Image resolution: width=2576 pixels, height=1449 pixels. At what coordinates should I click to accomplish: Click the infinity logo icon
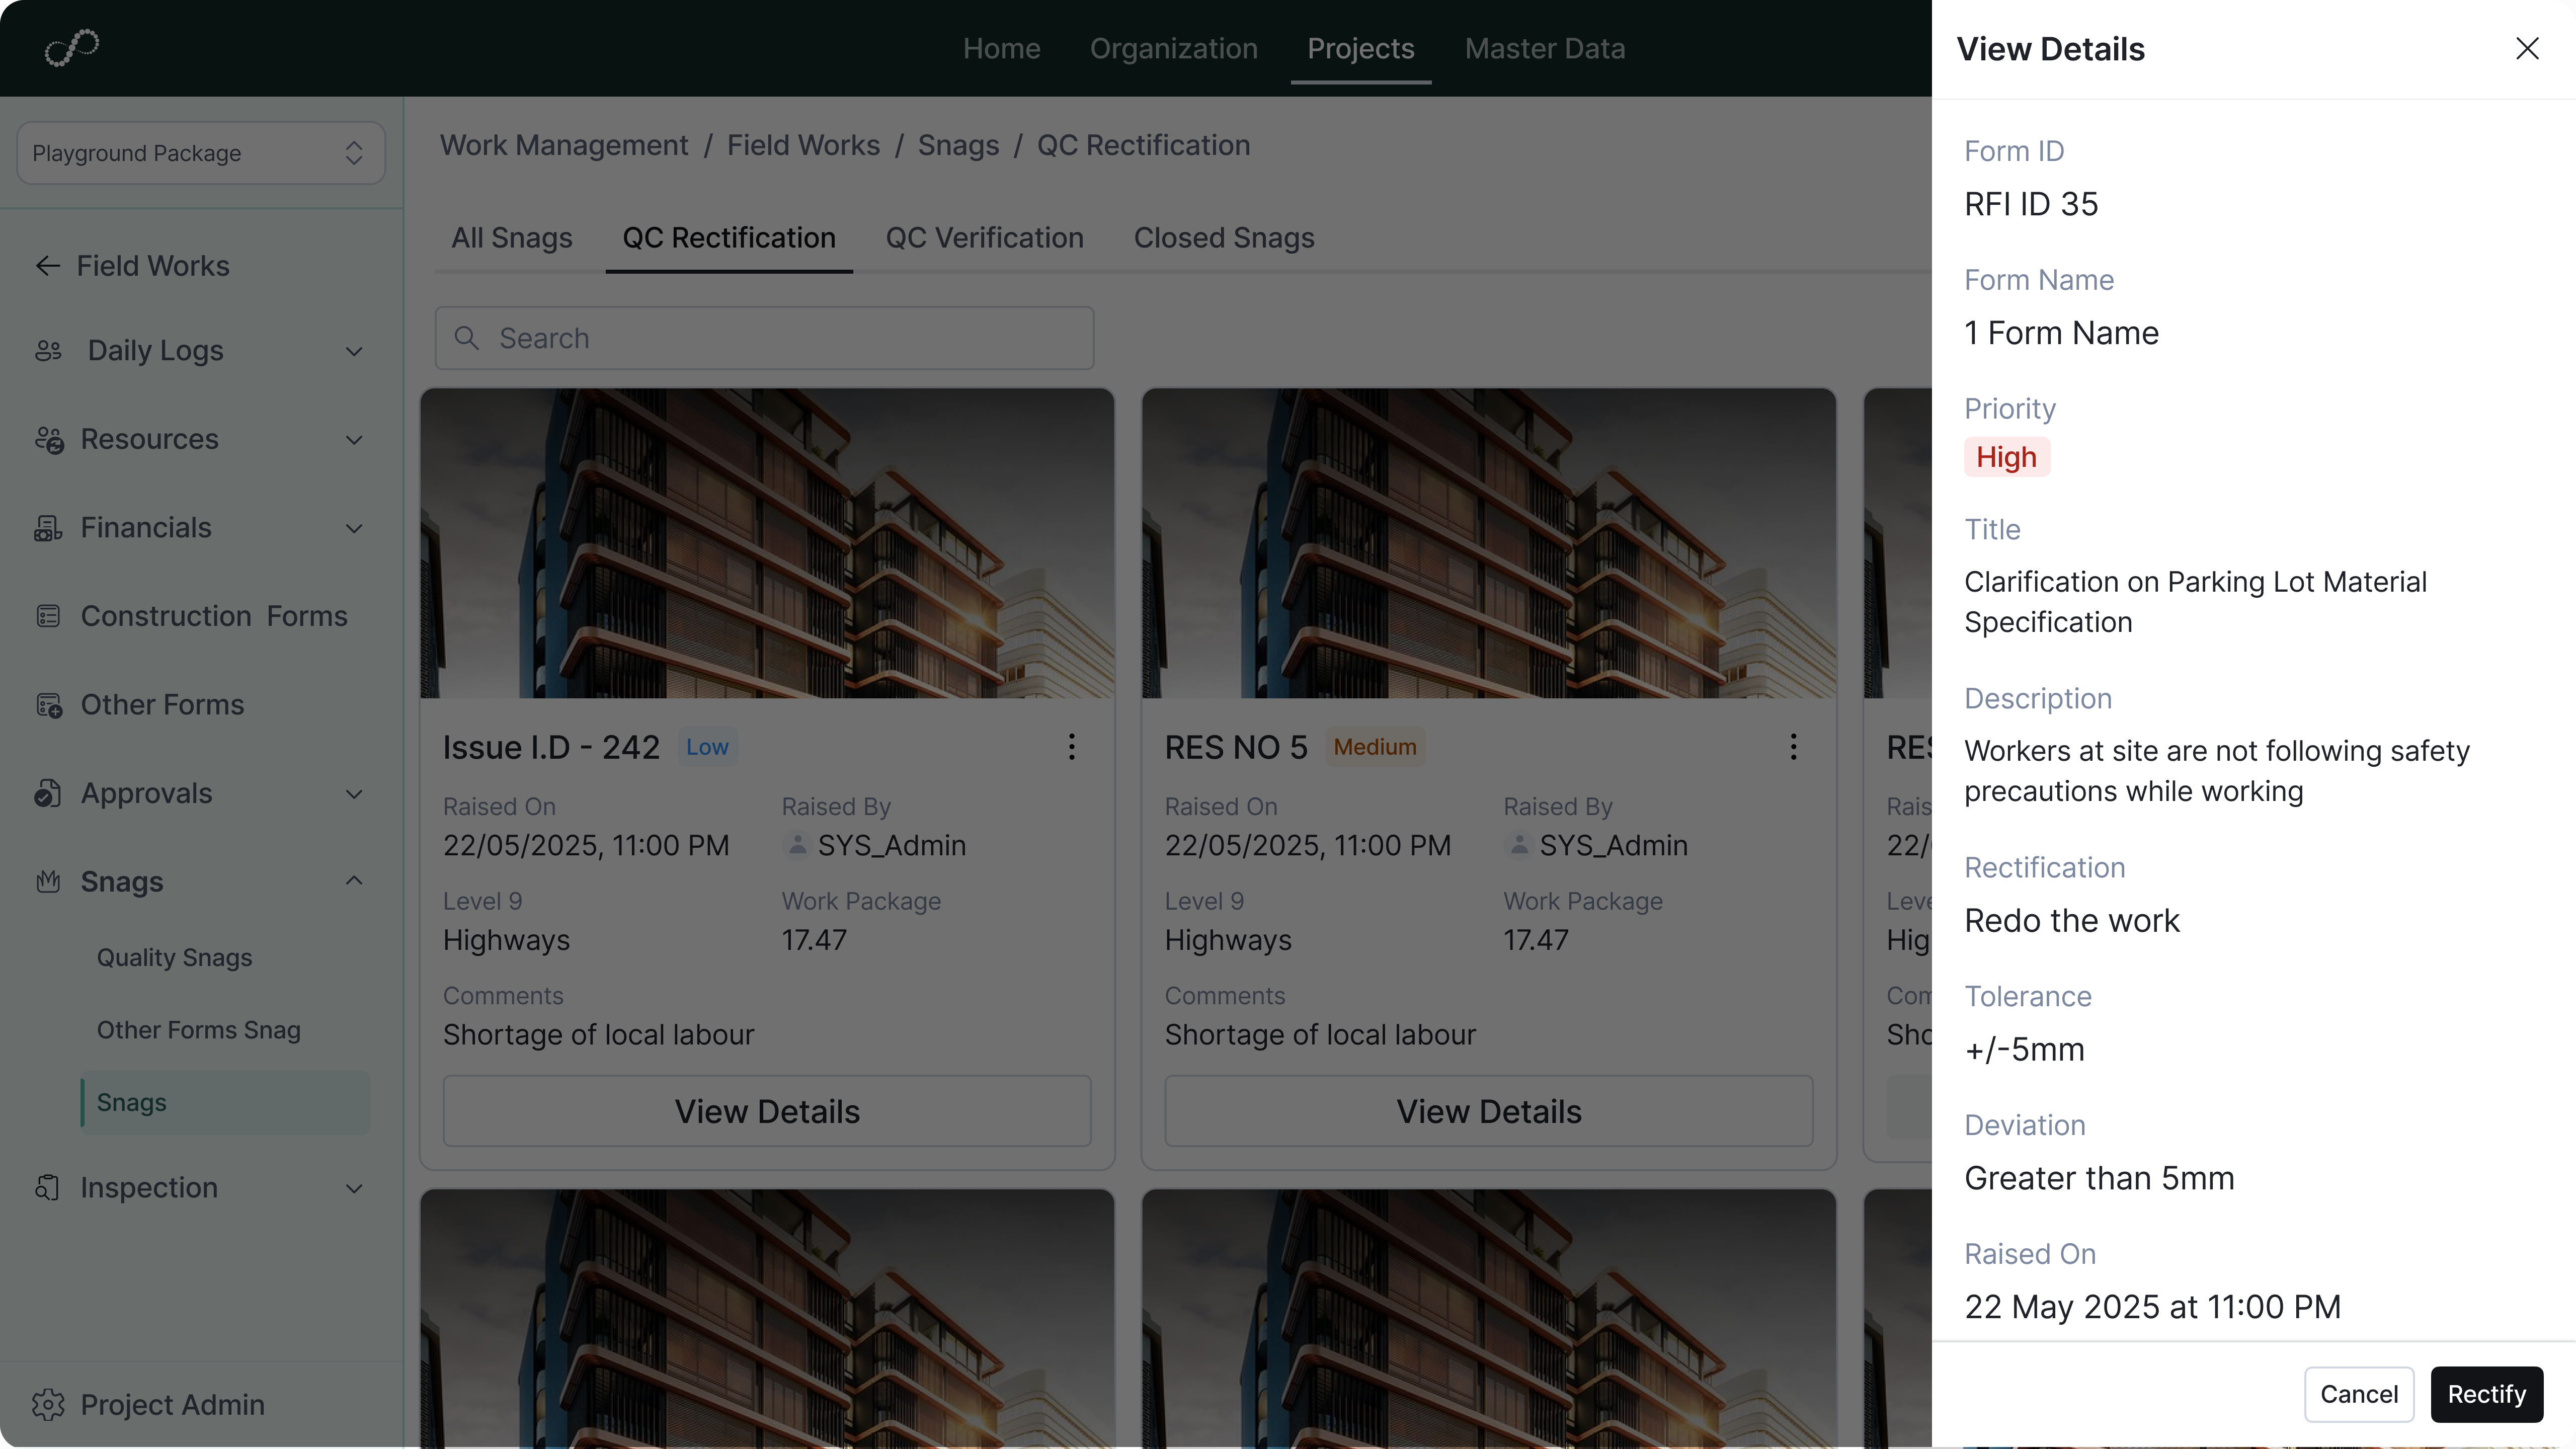pyautogui.click(x=72, y=47)
